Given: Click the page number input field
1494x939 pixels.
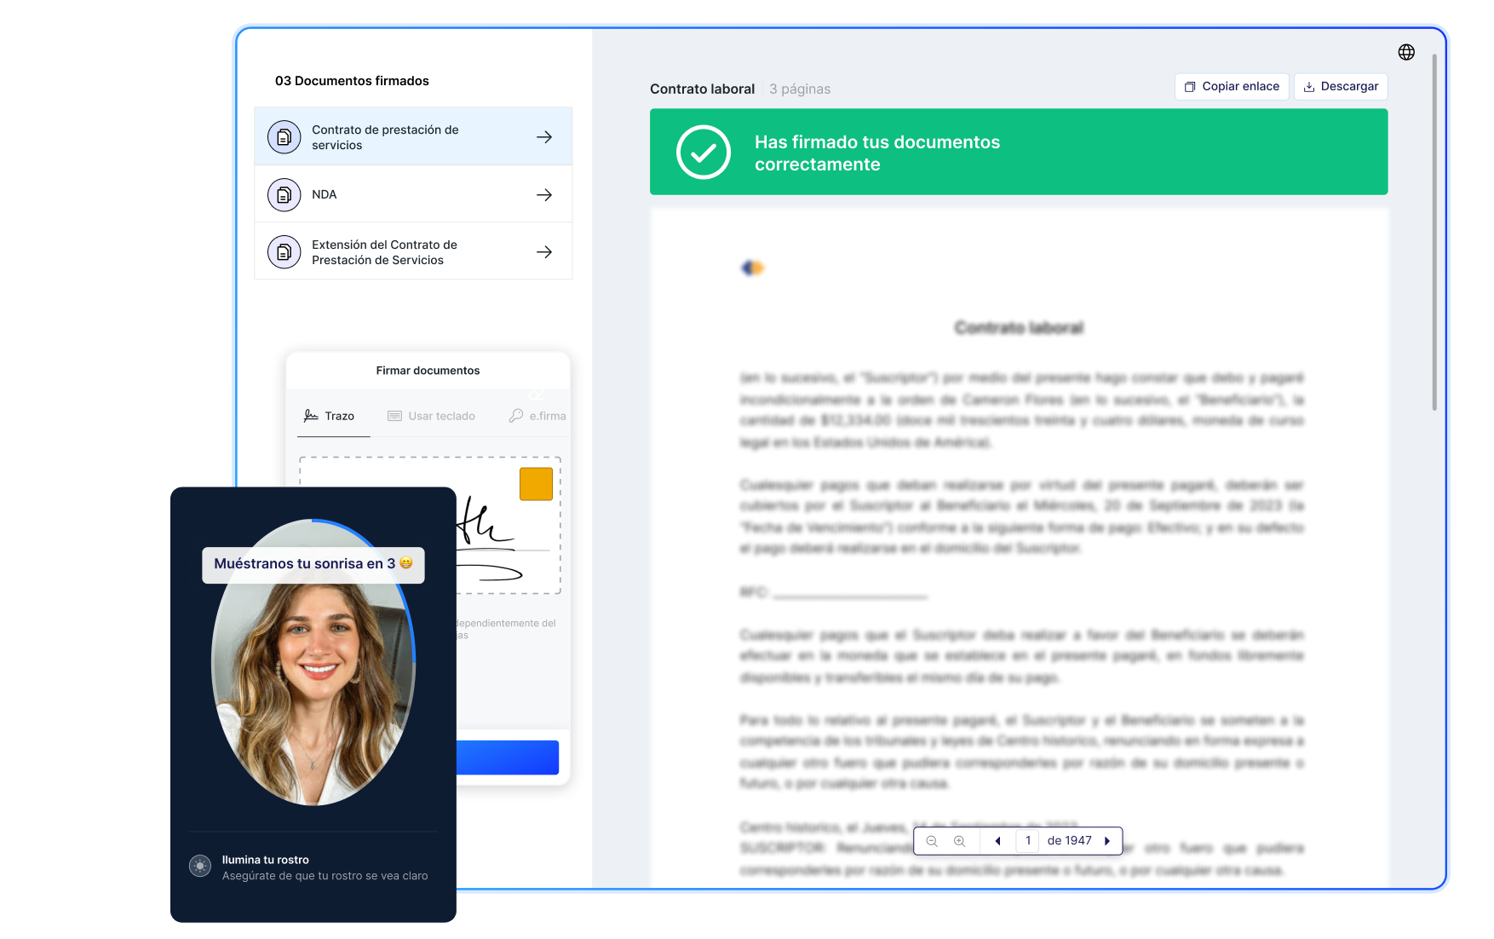Looking at the screenshot, I should tap(1028, 841).
